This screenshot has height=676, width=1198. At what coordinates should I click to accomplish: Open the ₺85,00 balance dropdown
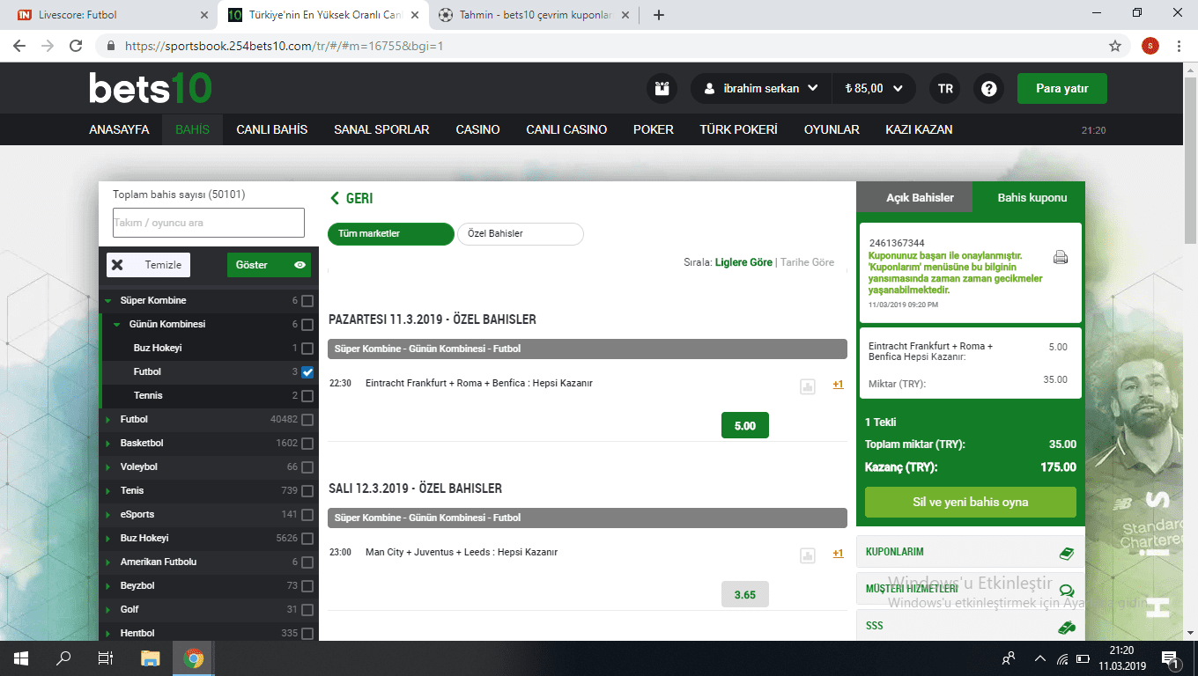point(874,88)
